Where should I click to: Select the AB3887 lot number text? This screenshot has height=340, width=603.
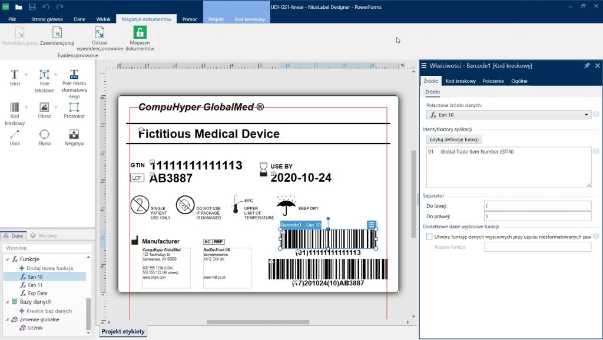171,178
